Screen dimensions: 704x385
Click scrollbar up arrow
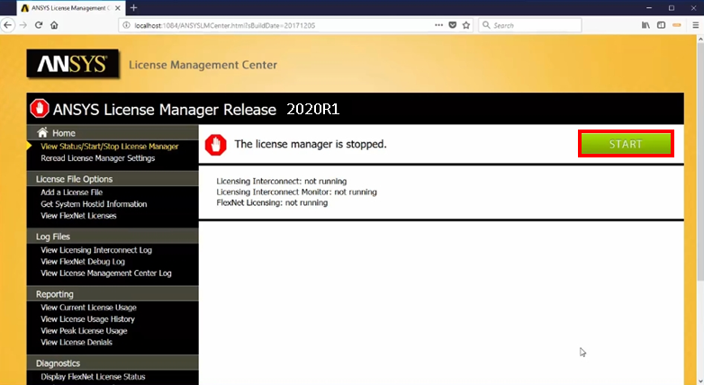(700, 40)
